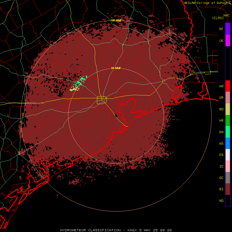Screen dimensions: 232x232
Task: Click the magenta UK legend color swatch
Action: [228, 40]
